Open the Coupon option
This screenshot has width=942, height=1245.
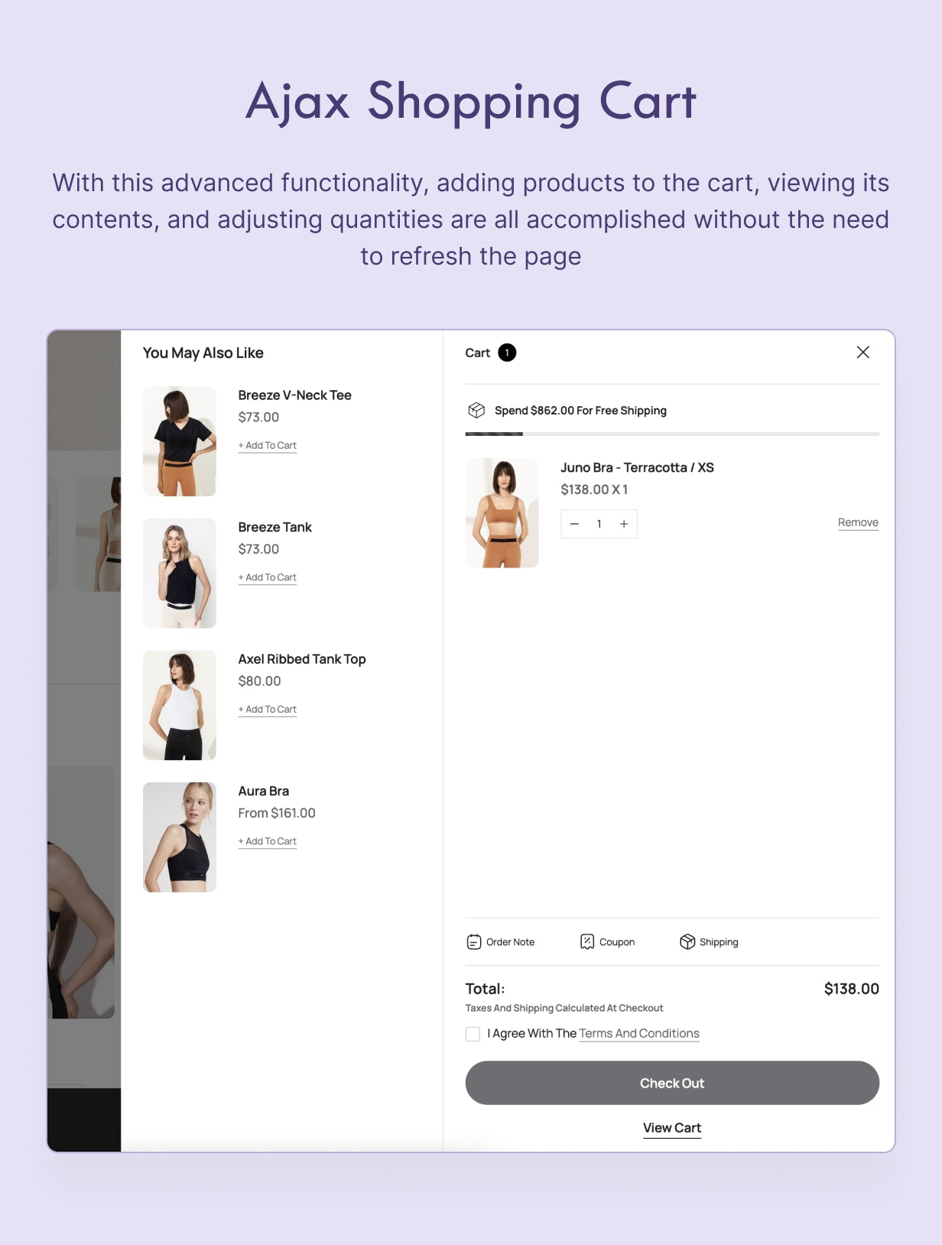608,941
